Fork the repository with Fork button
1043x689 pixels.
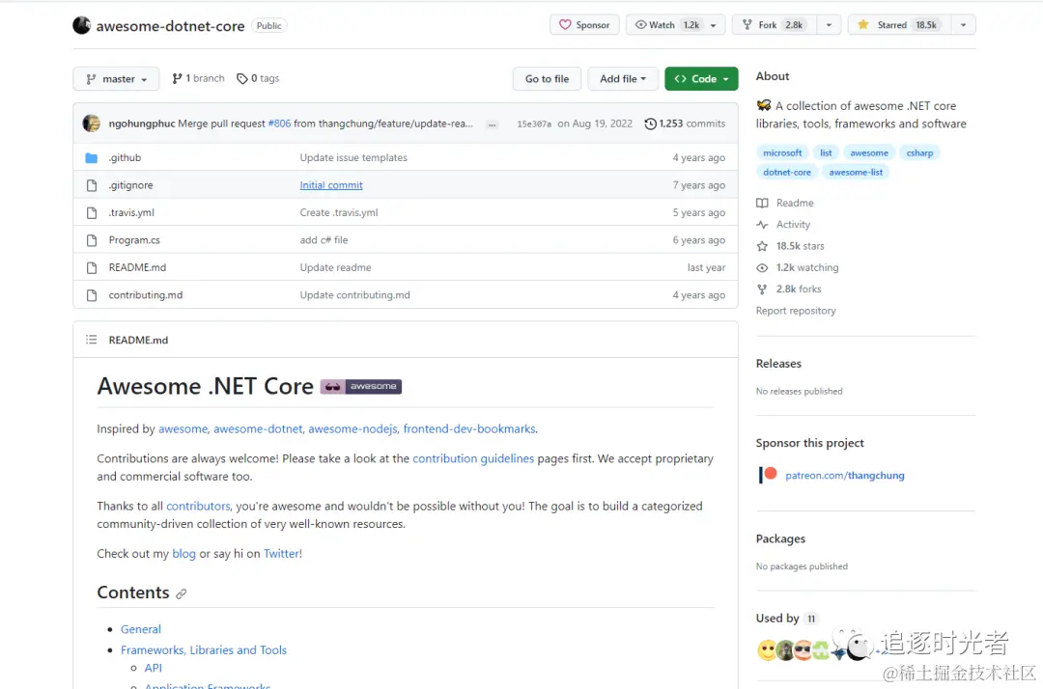coord(775,24)
